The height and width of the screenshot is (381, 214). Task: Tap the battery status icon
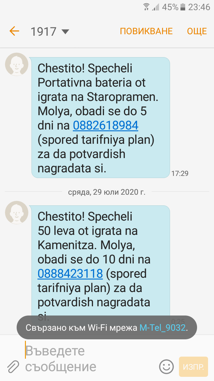tap(183, 7)
